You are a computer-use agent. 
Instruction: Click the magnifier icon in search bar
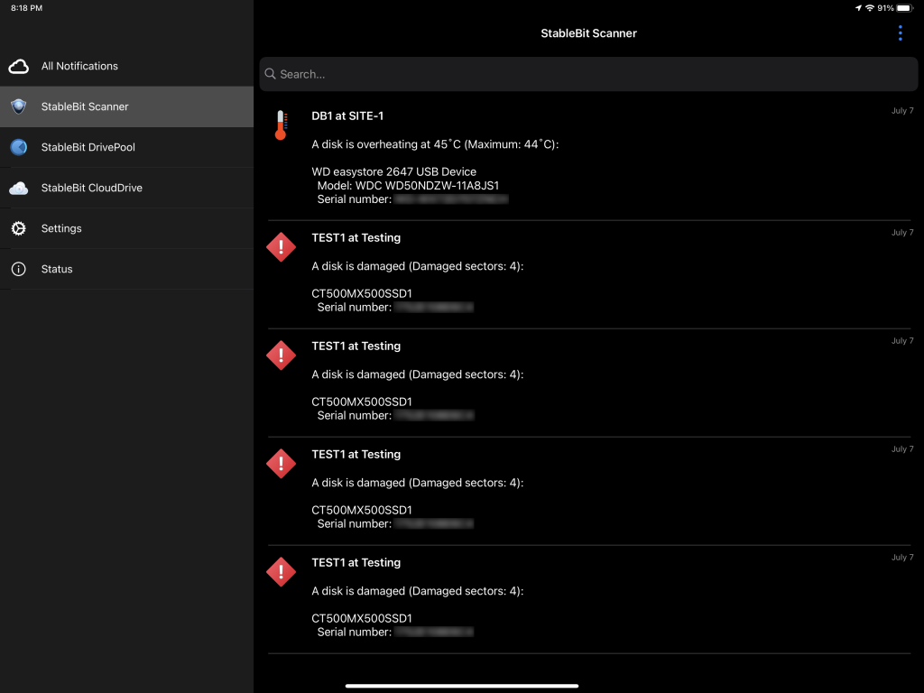click(271, 74)
